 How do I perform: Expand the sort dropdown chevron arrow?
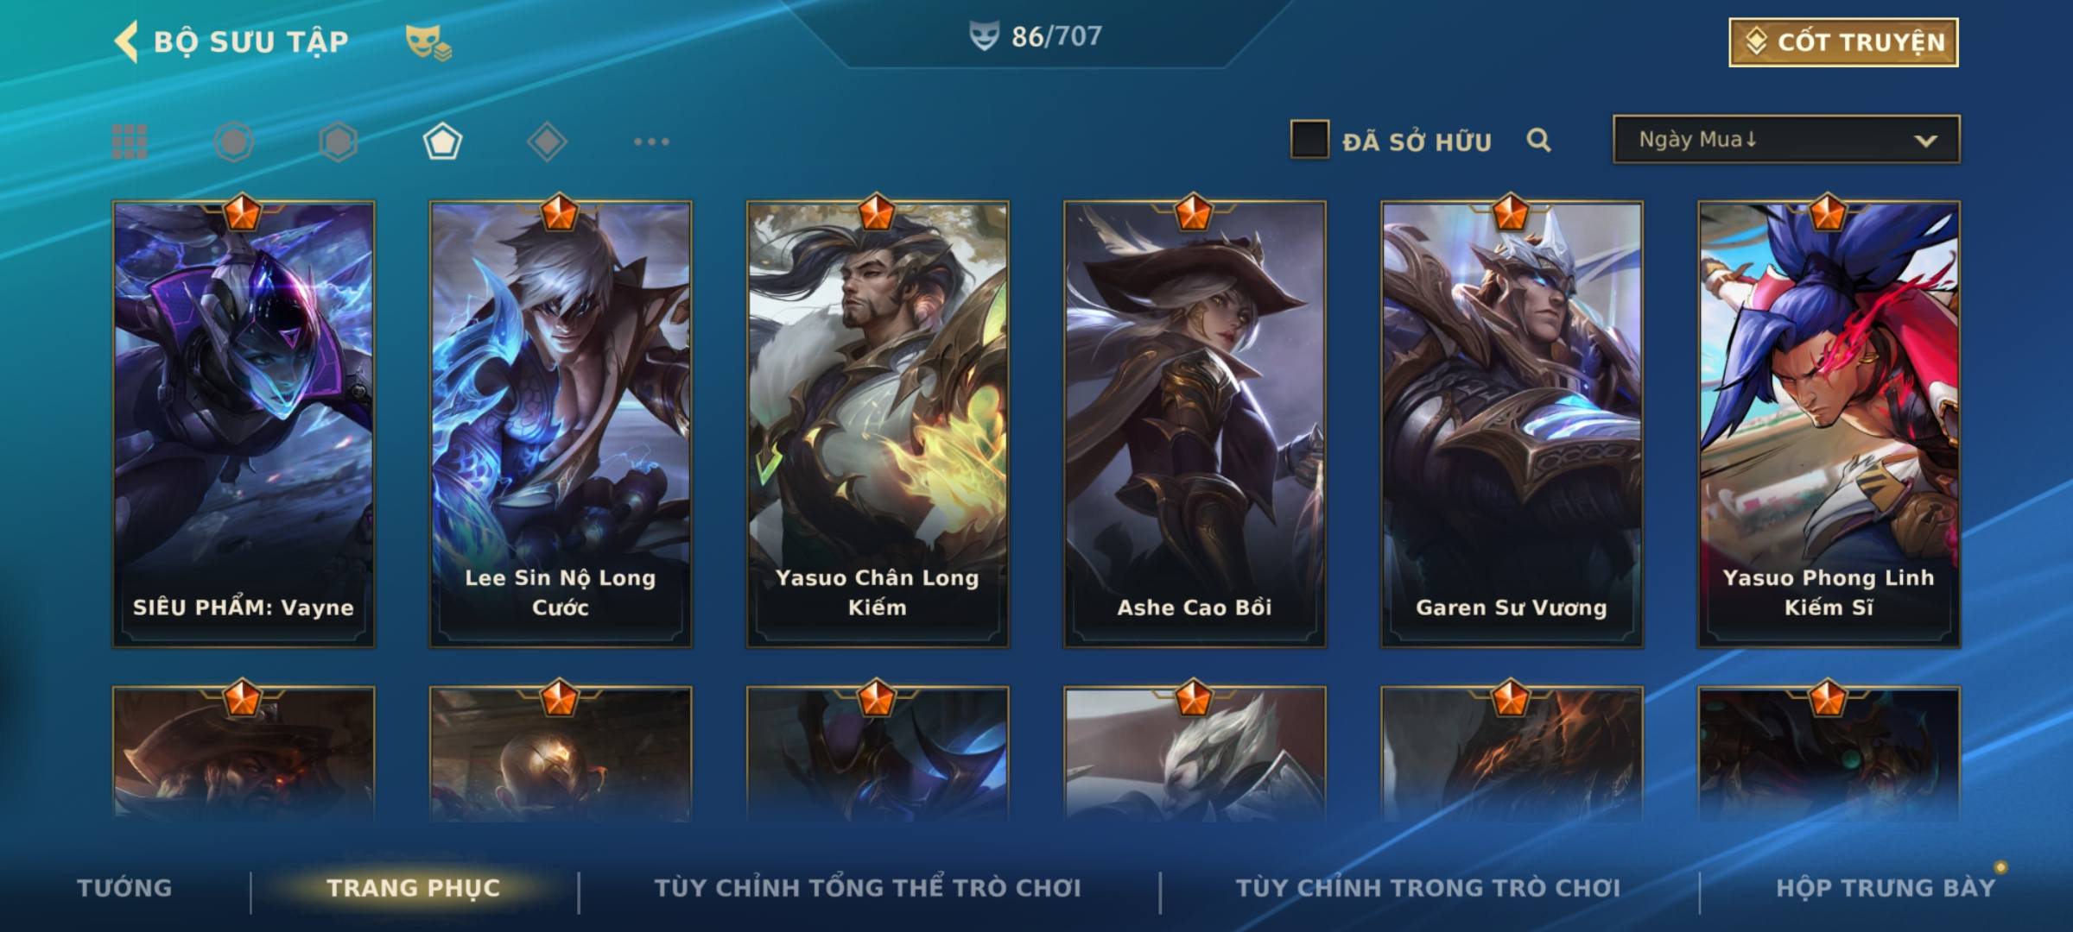pyautogui.click(x=1925, y=141)
